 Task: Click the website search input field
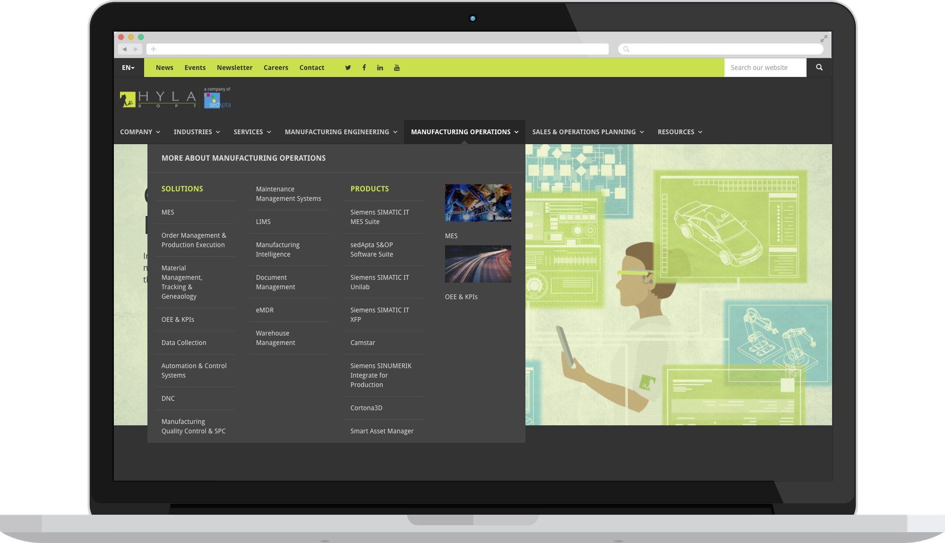tap(765, 68)
